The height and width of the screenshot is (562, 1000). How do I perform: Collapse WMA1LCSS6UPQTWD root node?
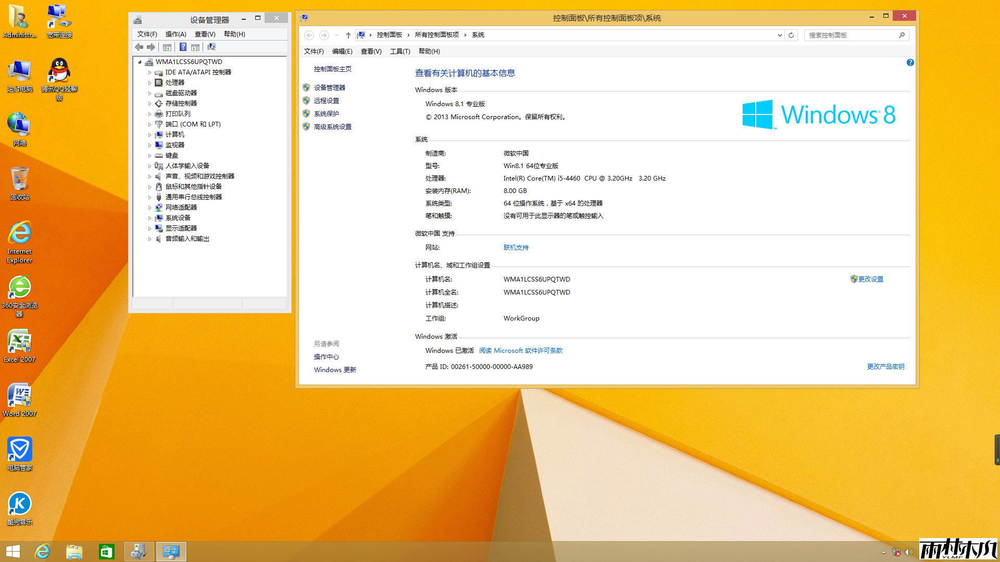pyautogui.click(x=140, y=62)
